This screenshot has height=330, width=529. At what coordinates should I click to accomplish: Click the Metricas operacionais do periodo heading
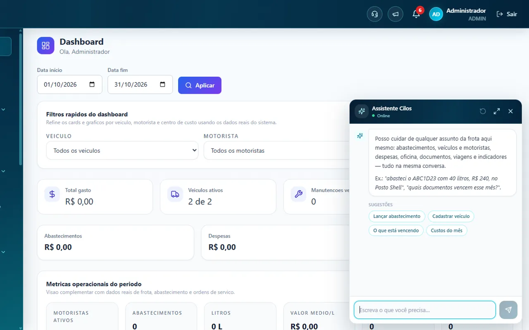(x=94, y=284)
